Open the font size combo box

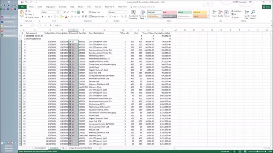pos(60,12)
